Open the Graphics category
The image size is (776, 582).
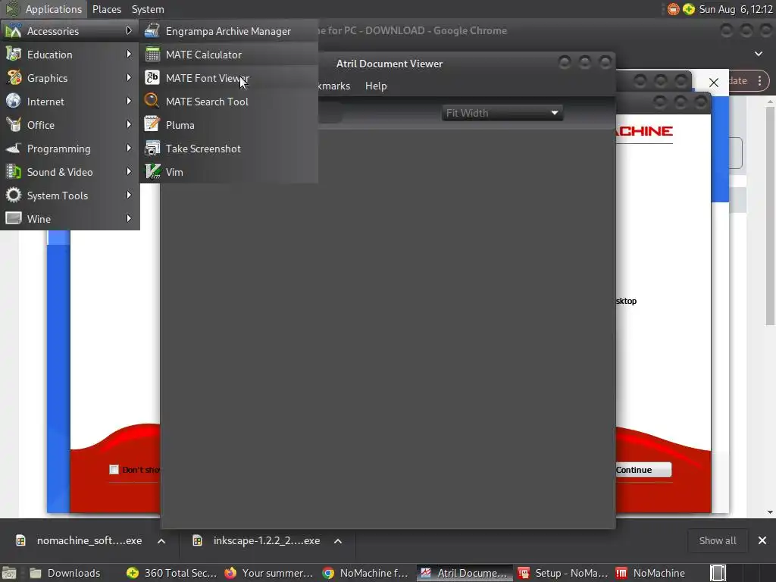point(69,78)
